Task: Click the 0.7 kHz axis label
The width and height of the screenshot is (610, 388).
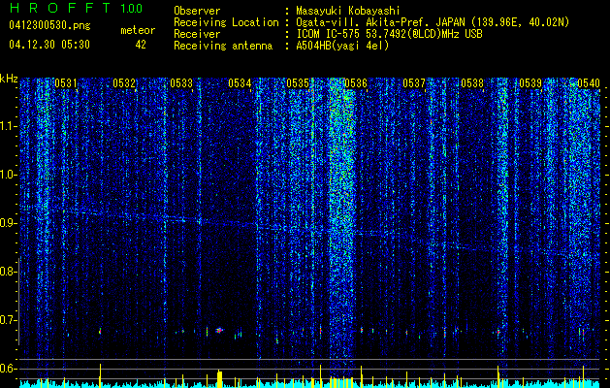Action: pyautogui.click(x=7, y=320)
